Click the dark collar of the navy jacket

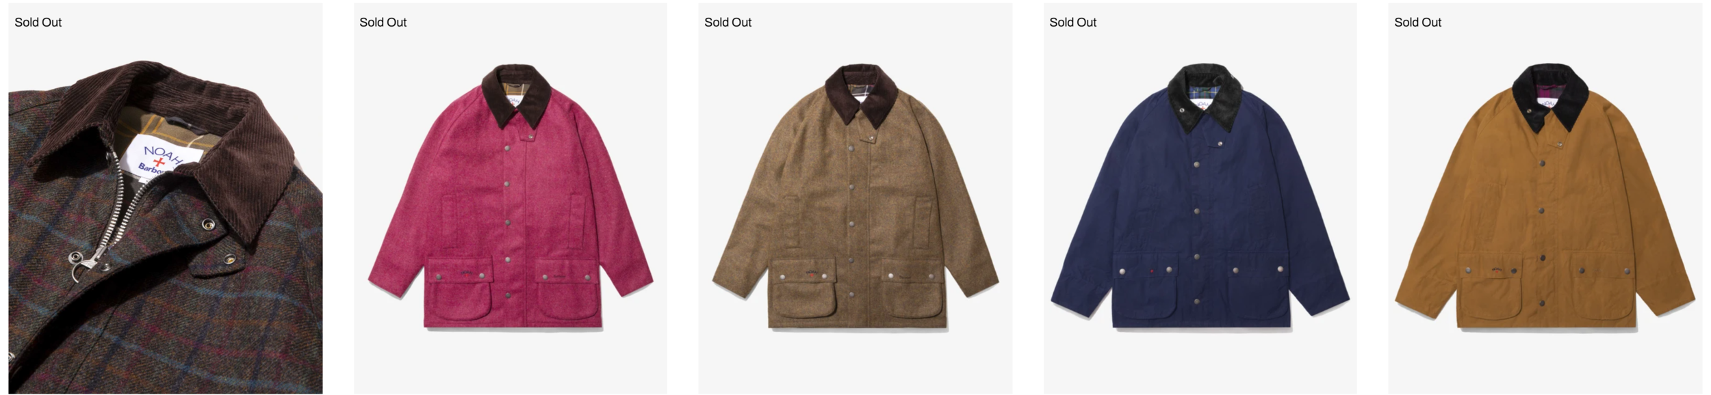[x=1207, y=96]
